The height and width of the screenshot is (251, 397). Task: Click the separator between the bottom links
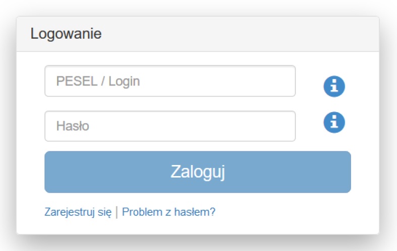[x=117, y=212]
